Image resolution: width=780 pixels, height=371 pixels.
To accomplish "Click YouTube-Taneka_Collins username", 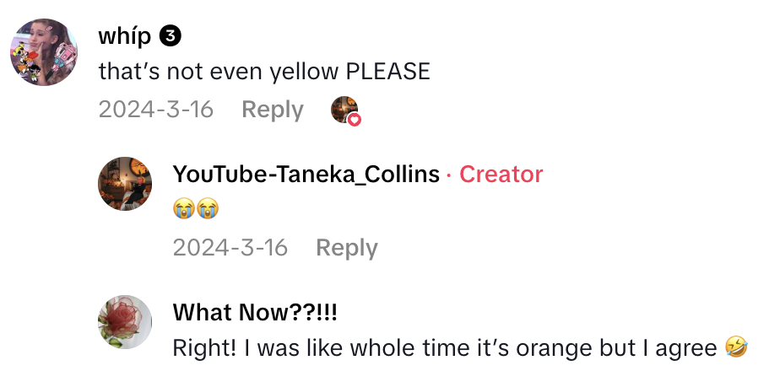I will point(306,175).
